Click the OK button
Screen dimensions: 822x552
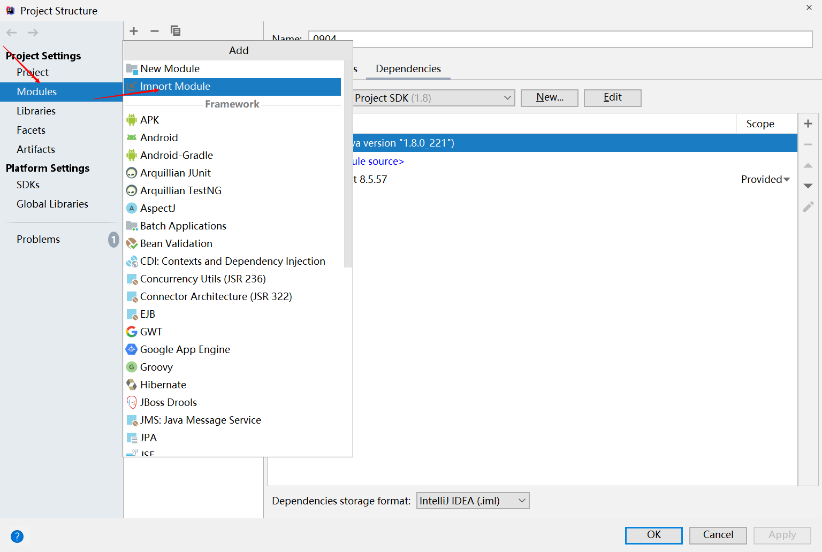[x=654, y=535]
